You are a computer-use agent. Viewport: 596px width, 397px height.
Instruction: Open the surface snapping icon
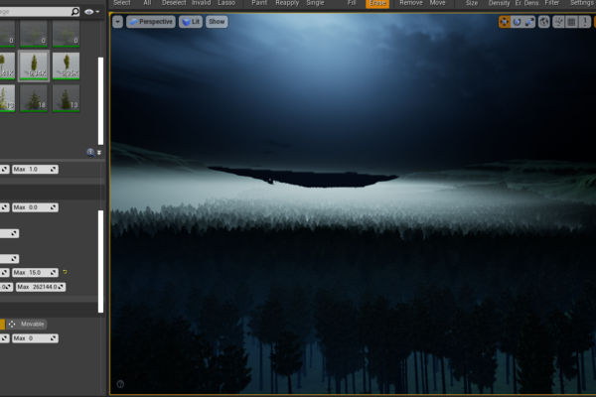558,22
